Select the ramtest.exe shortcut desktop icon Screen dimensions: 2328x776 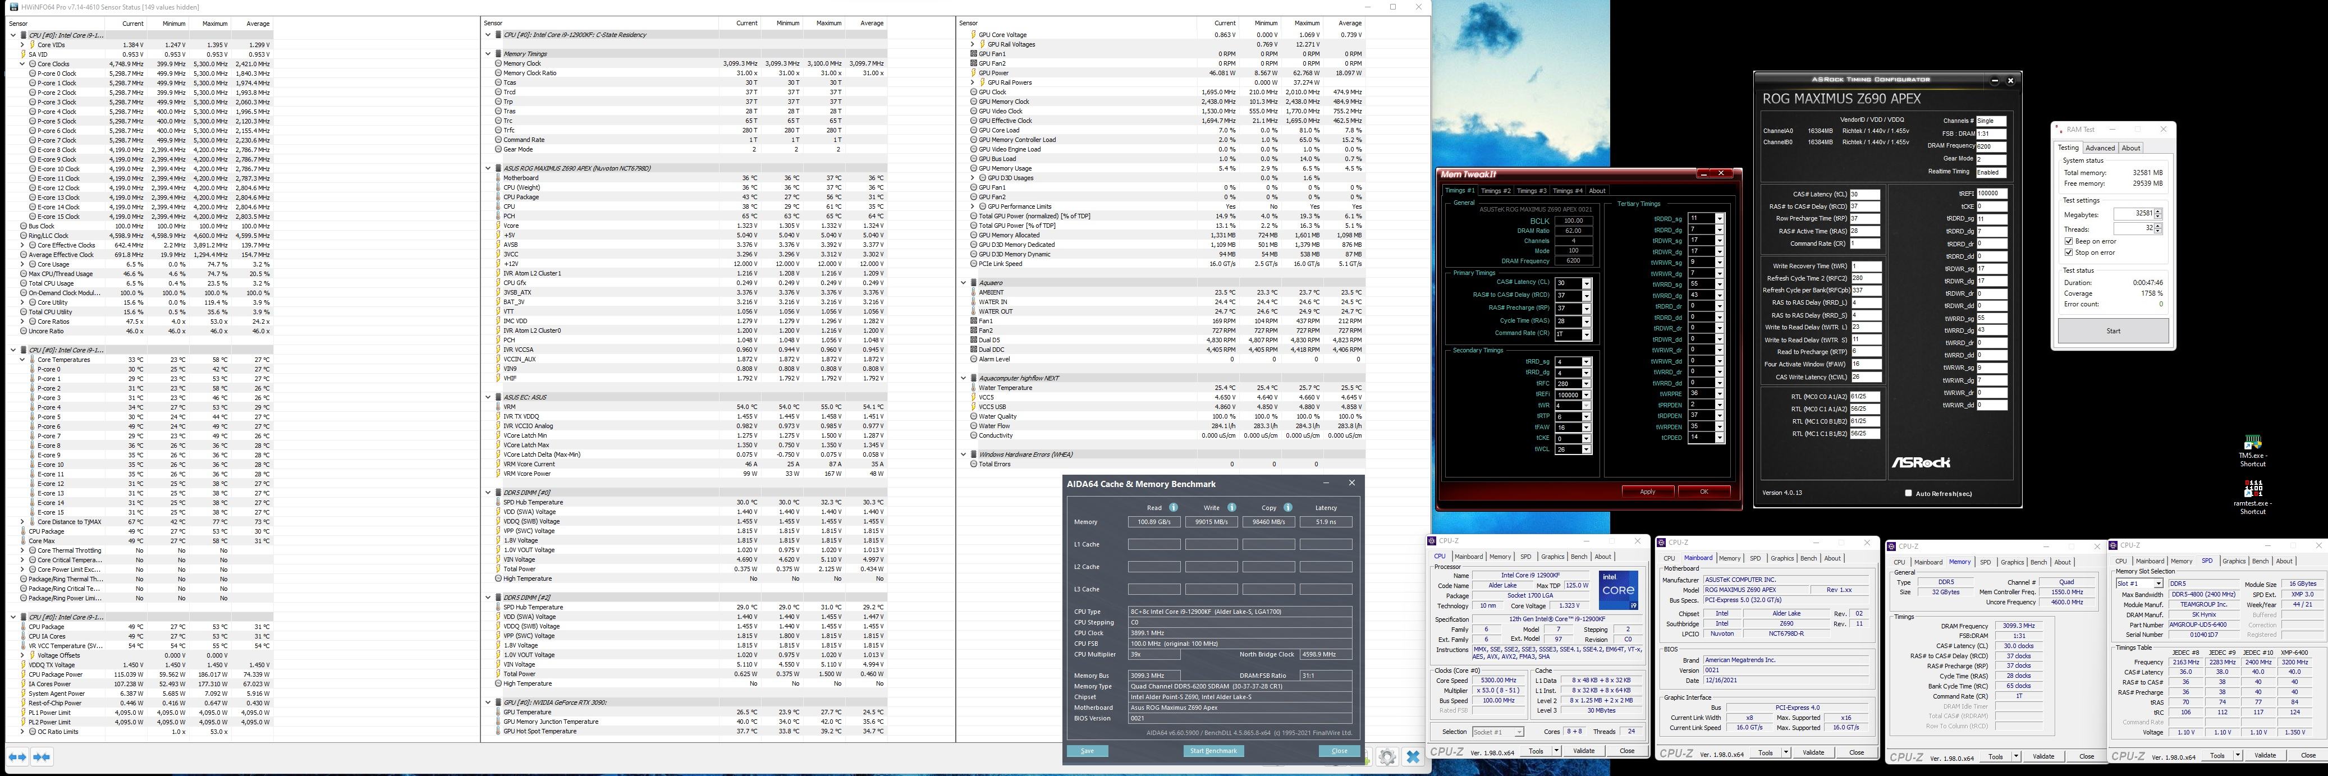pyautogui.click(x=2252, y=497)
